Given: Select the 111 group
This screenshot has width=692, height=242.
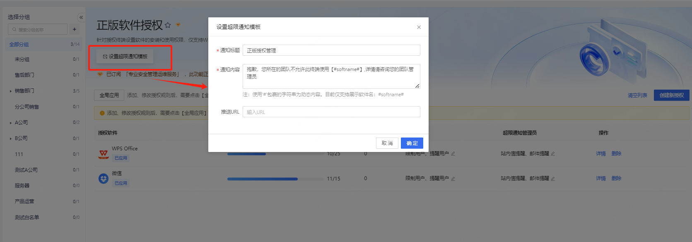Looking at the screenshot, I should click(19, 154).
